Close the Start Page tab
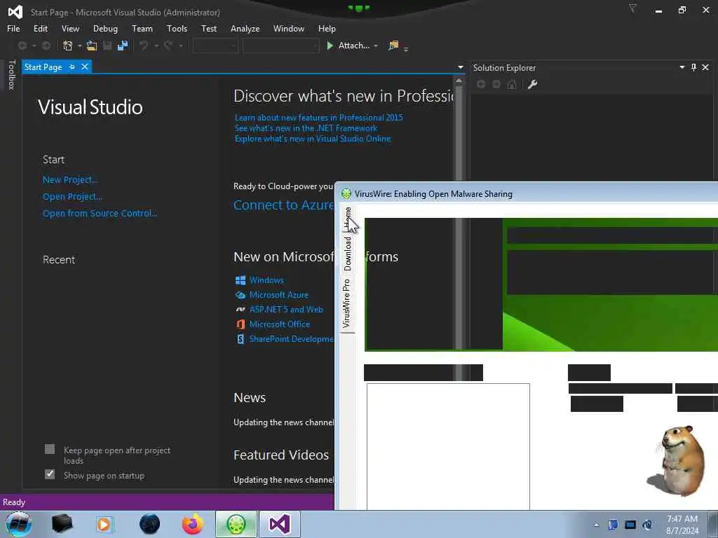718x538 pixels. coord(85,67)
